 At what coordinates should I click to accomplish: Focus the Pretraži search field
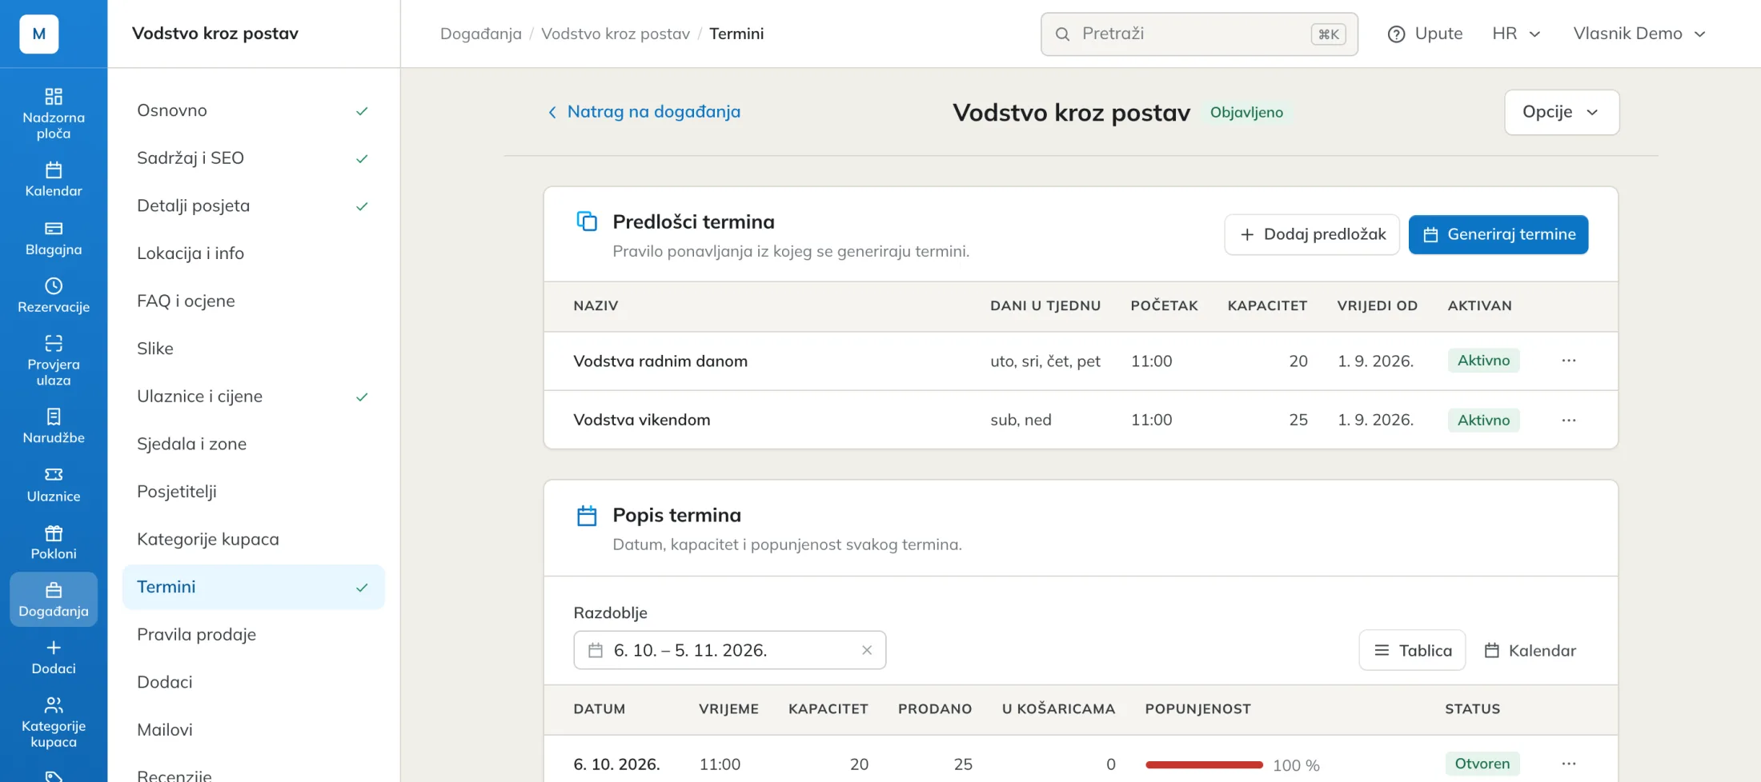tap(1198, 34)
